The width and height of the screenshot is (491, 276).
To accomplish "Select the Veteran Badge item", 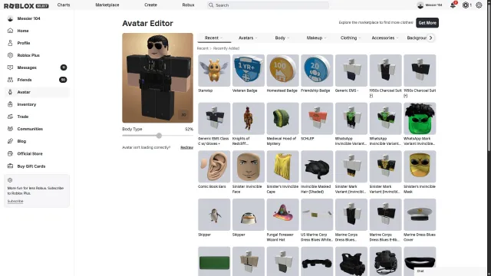I will (249, 71).
